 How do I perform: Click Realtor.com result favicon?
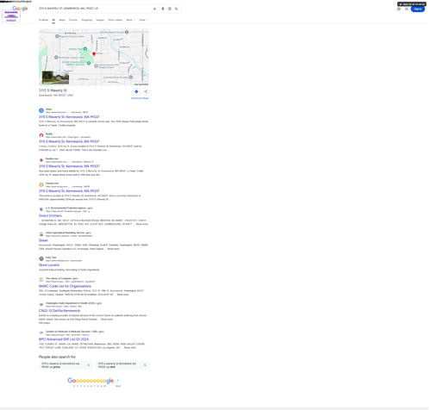(41, 160)
